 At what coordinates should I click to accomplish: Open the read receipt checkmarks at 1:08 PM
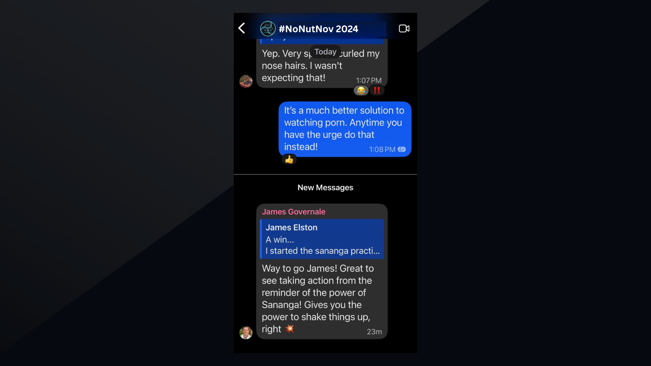click(402, 149)
